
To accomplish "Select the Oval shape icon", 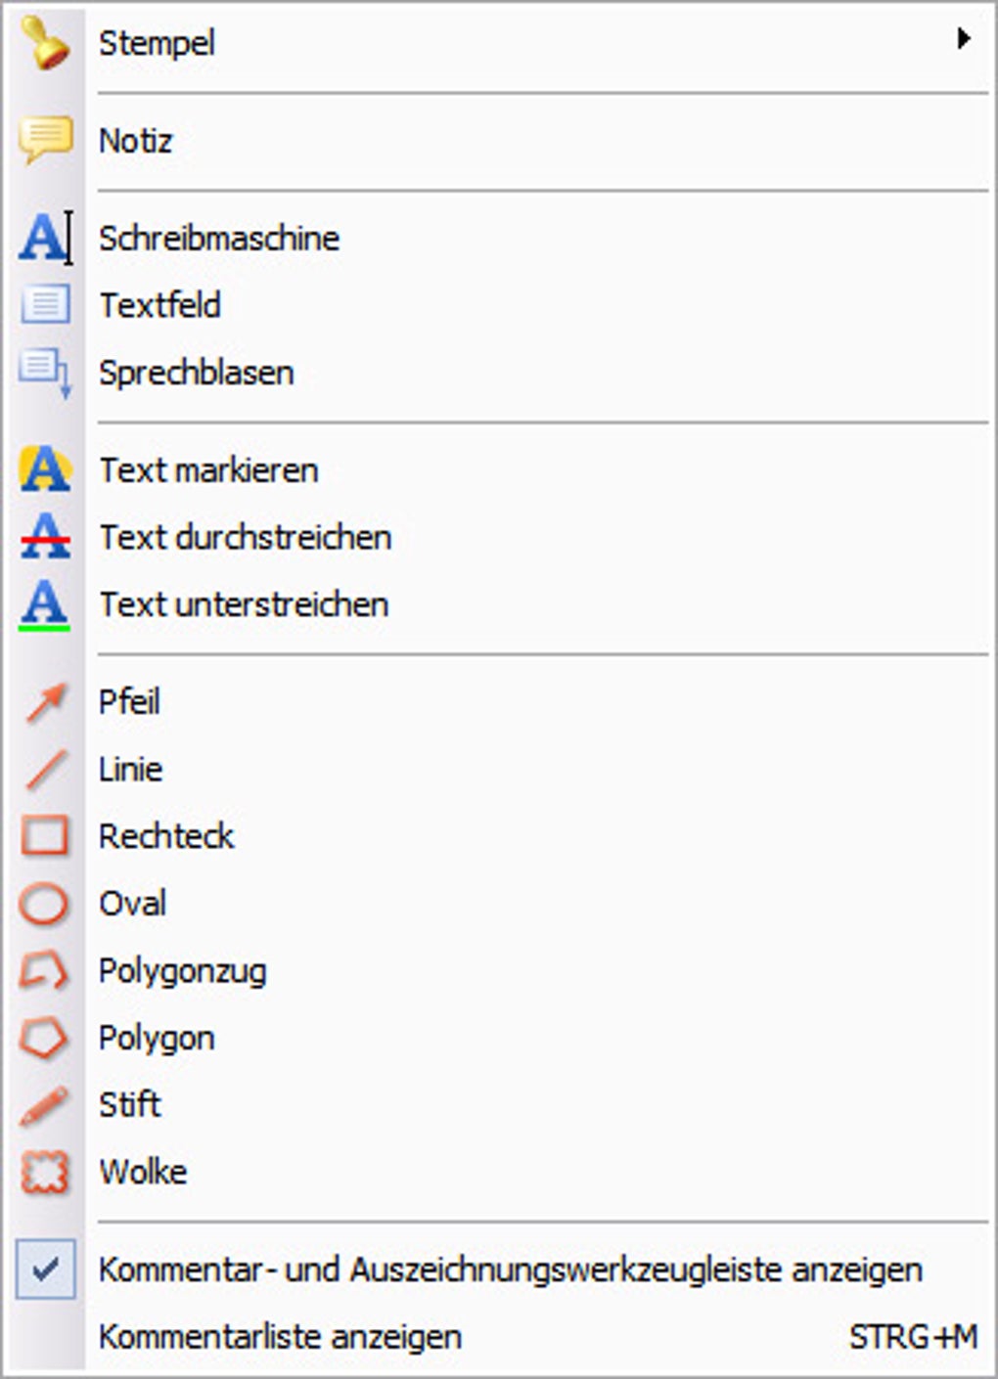I will pyautogui.click(x=45, y=904).
